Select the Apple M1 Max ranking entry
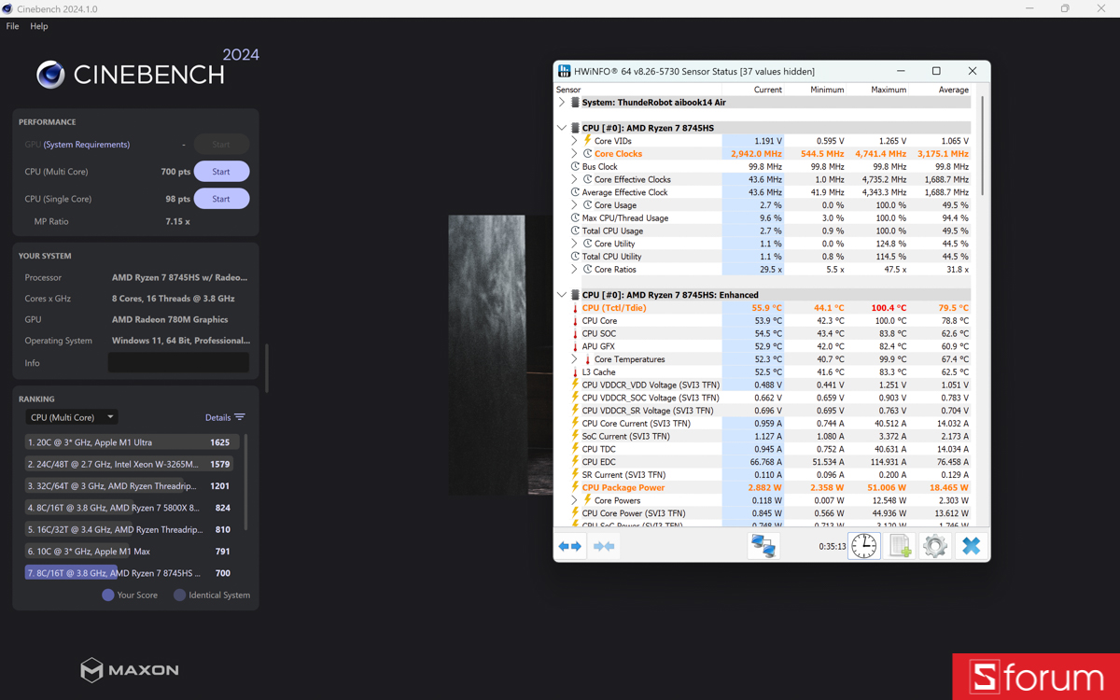1120x700 pixels. (x=132, y=552)
